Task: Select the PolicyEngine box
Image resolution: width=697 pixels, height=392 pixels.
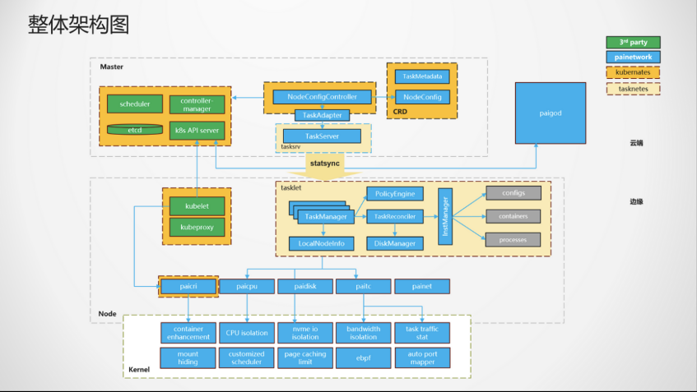Action: click(x=395, y=194)
